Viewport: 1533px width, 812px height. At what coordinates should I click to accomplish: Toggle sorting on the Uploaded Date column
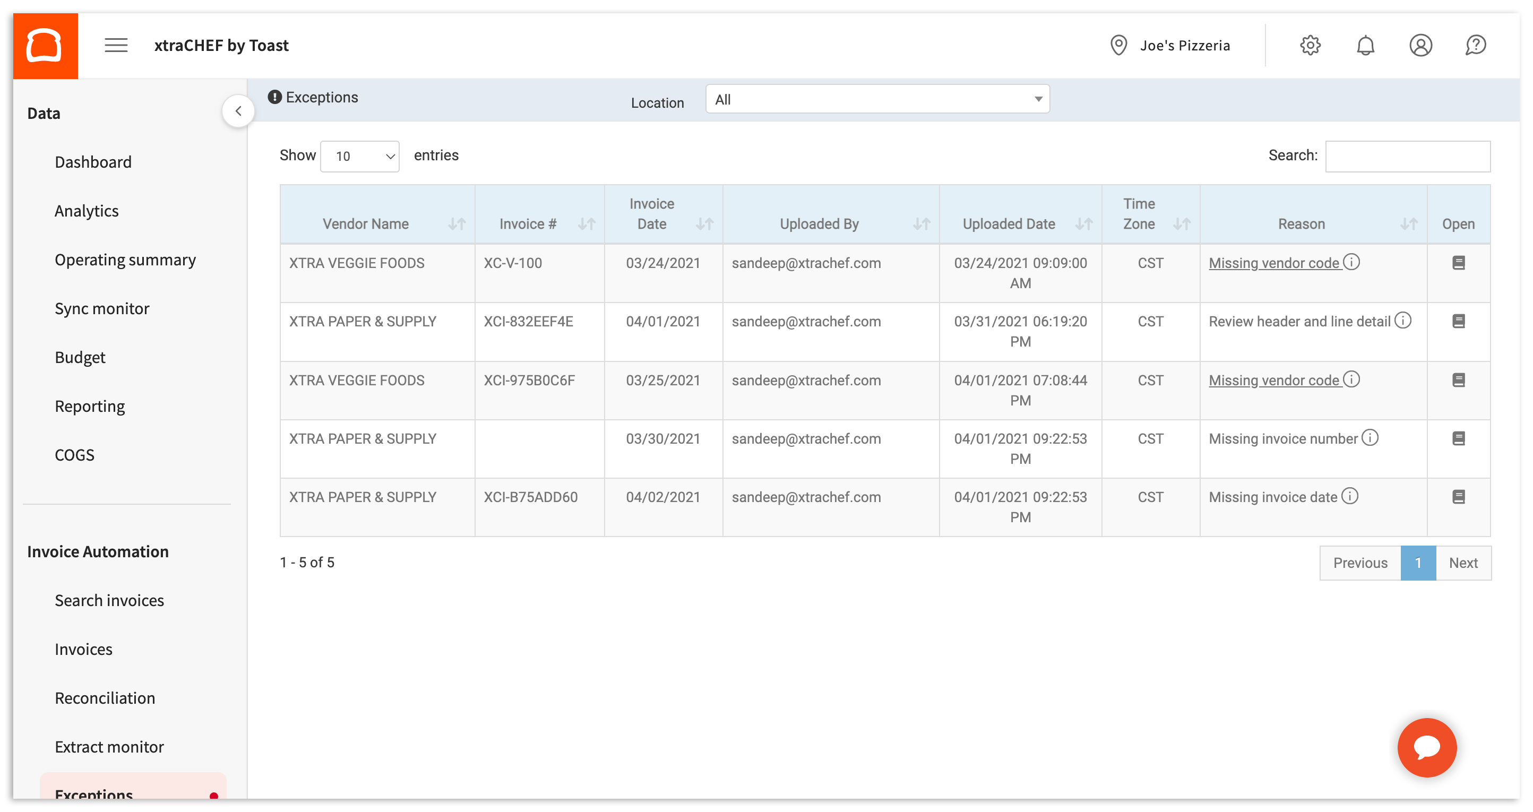[1083, 224]
